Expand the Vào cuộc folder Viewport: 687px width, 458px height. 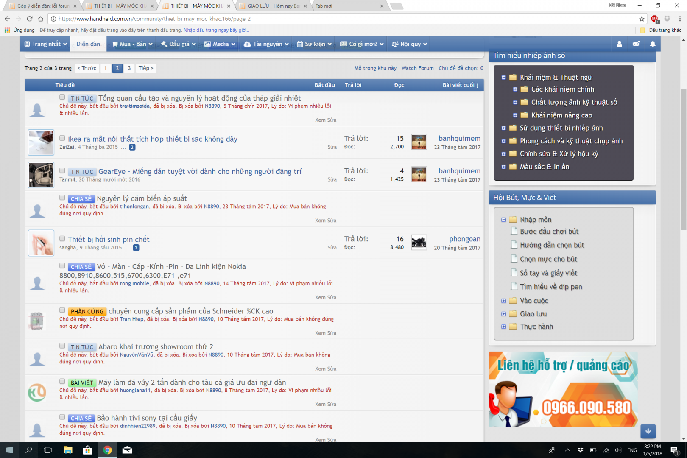[x=504, y=301]
